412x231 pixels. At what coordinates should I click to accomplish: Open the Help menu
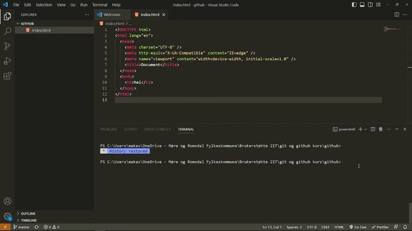116,4
